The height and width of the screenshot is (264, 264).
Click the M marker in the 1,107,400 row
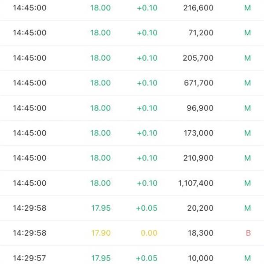click(x=247, y=183)
